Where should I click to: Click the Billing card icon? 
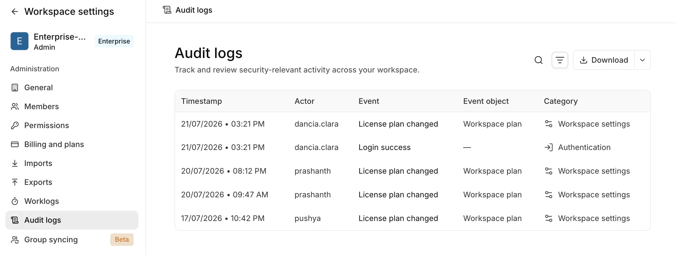(x=15, y=144)
